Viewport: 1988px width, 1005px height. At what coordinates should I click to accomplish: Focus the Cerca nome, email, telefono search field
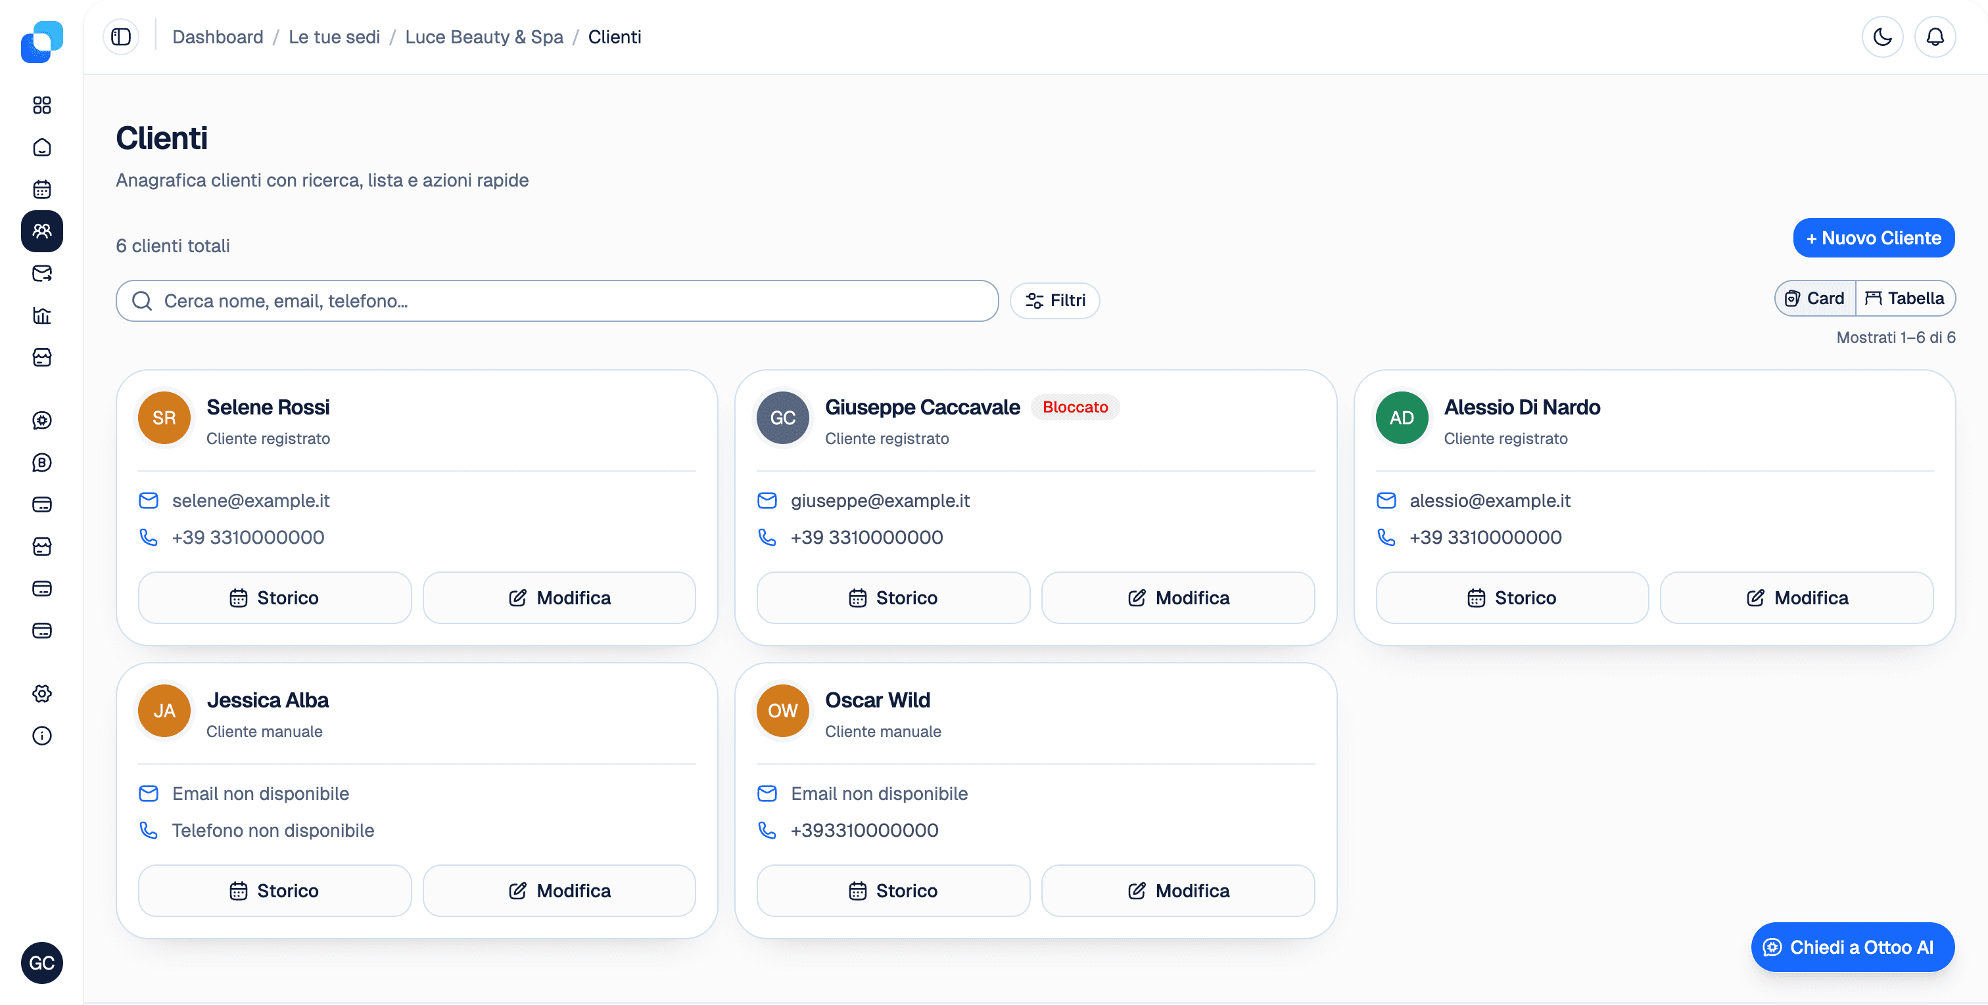557,301
